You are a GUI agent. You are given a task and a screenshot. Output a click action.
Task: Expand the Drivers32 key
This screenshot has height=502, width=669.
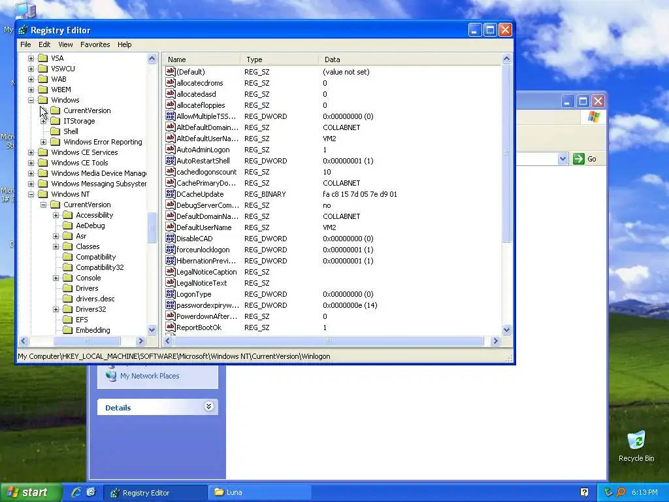[x=56, y=309]
